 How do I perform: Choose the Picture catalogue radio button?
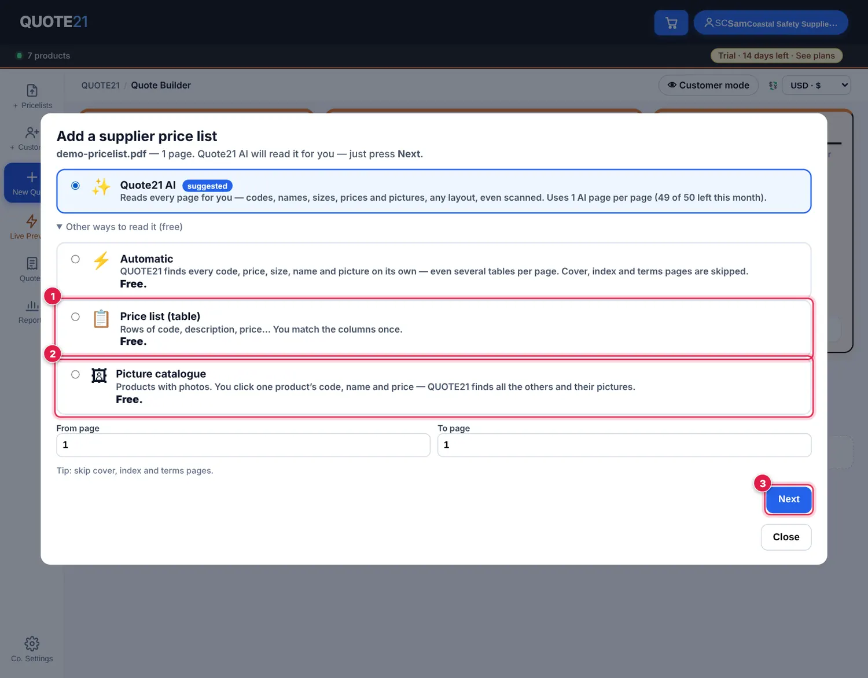(x=75, y=374)
